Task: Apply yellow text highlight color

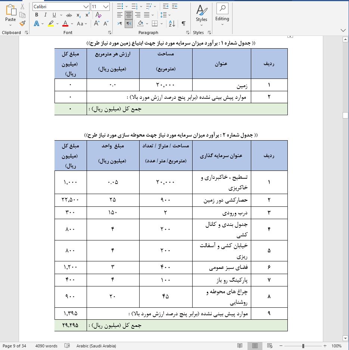Action: [51, 24]
